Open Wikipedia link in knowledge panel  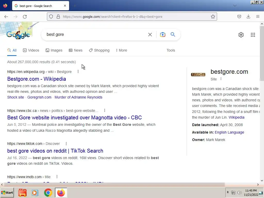236,117
